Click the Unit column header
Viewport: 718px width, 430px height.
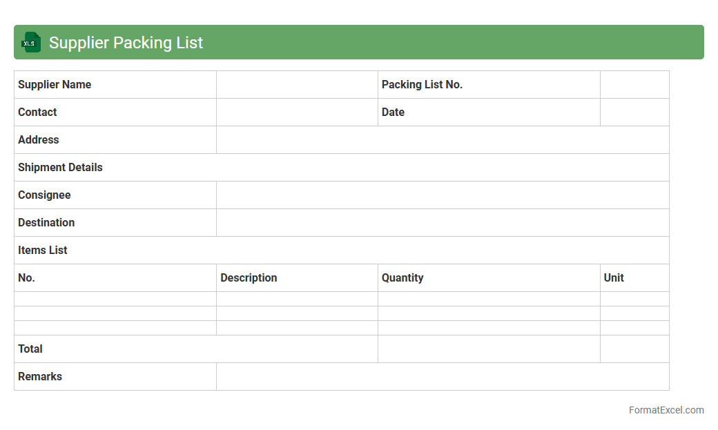tap(614, 278)
